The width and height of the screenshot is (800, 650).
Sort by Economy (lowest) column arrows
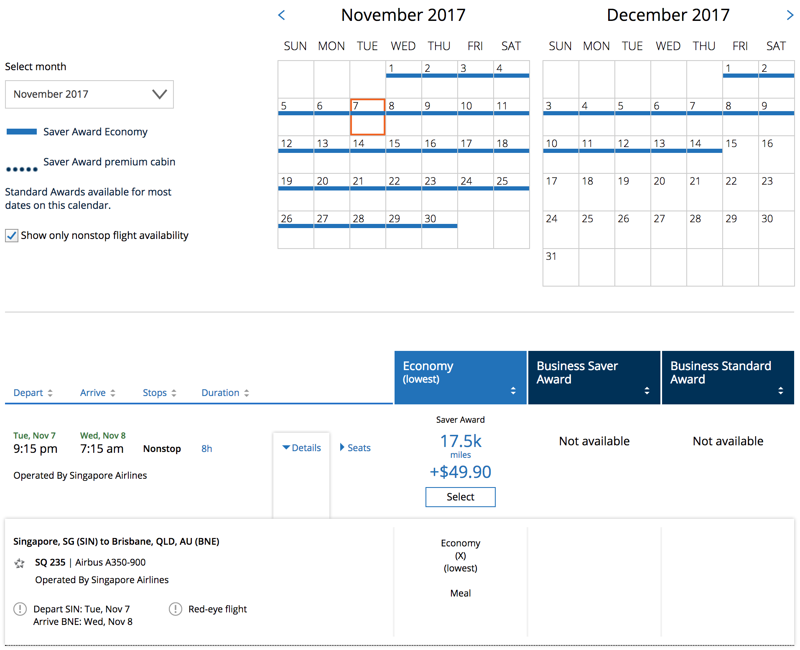pos(513,391)
